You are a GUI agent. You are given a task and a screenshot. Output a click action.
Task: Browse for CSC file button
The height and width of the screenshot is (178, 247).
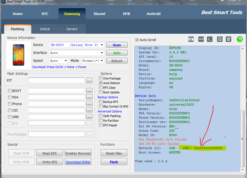coord(89,110)
